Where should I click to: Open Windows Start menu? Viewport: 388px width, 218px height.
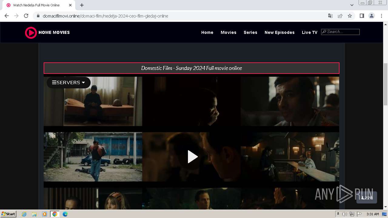8,214
